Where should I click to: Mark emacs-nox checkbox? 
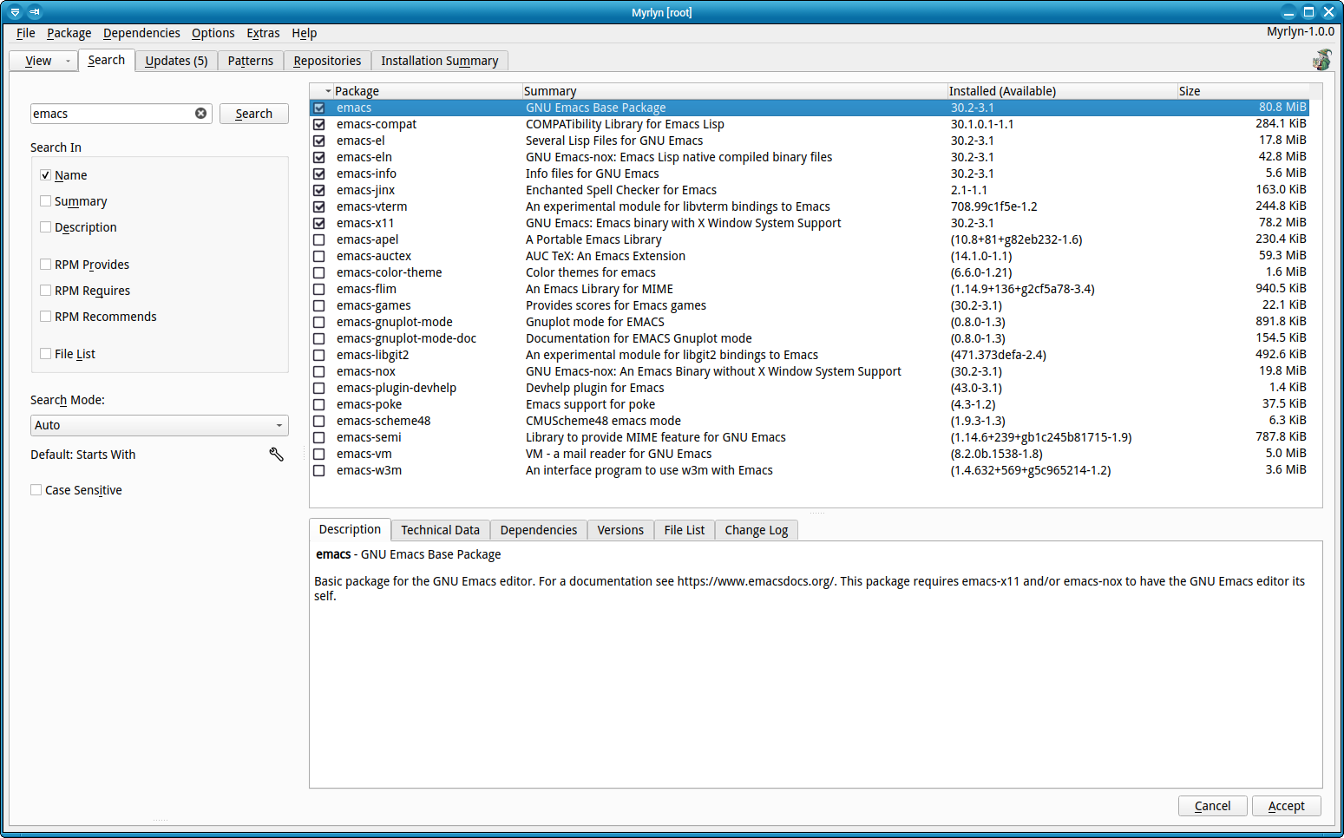319,372
